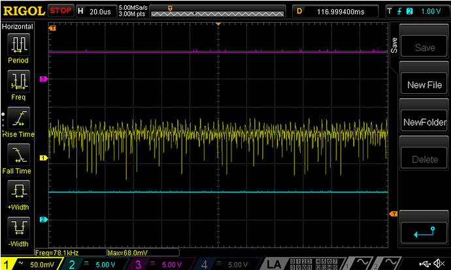Select channel 2 5.00 V tab
Screen dimensions: 451x270
tap(95, 264)
